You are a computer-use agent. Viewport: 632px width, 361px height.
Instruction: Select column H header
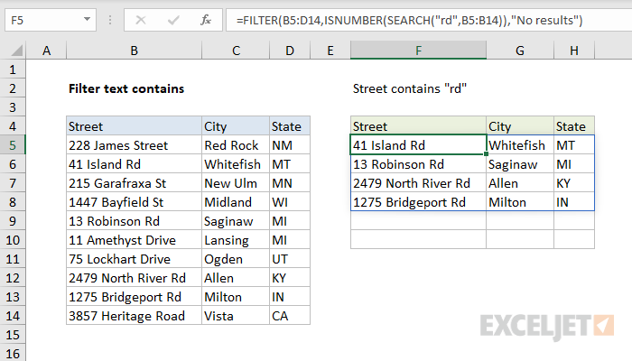tap(574, 51)
